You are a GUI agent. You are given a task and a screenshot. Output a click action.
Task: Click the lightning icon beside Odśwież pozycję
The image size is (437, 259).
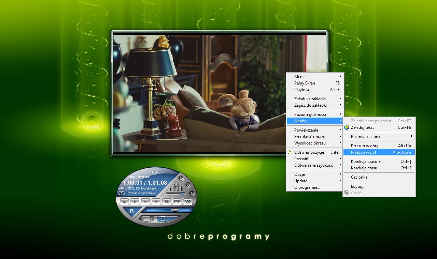coord(290,152)
